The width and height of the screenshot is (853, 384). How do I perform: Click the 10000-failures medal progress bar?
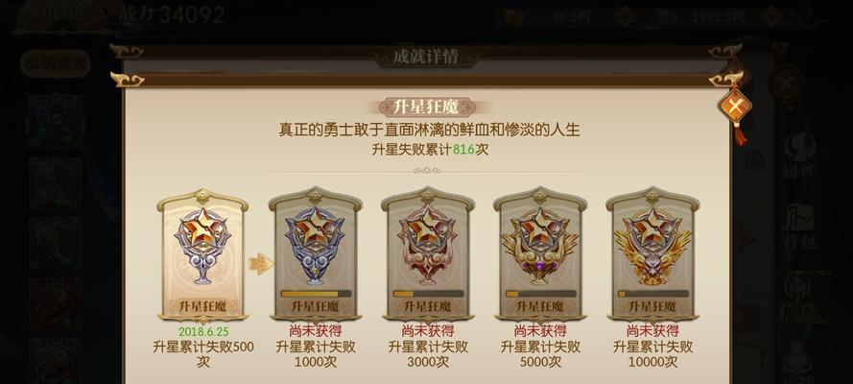[652, 294]
